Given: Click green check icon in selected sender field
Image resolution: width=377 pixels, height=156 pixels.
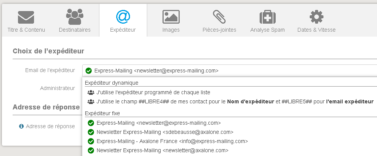Looking at the screenshot, I should coord(89,71).
